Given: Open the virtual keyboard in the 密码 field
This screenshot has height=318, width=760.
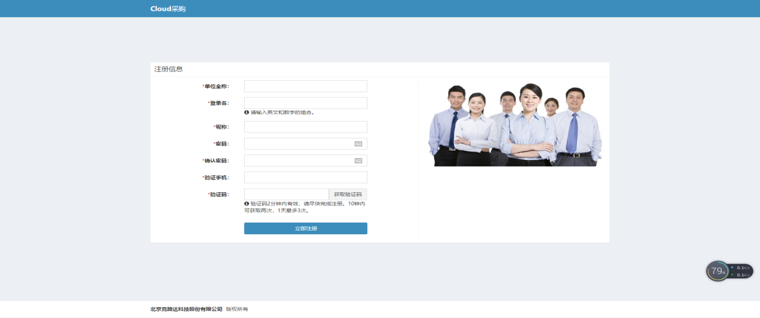Looking at the screenshot, I should [x=358, y=144].
